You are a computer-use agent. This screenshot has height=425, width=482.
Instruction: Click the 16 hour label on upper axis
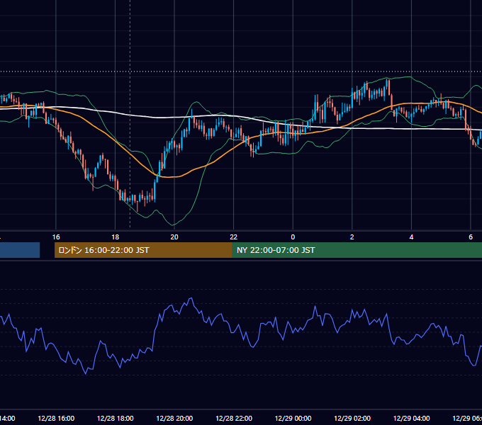(x=56, y=237)
